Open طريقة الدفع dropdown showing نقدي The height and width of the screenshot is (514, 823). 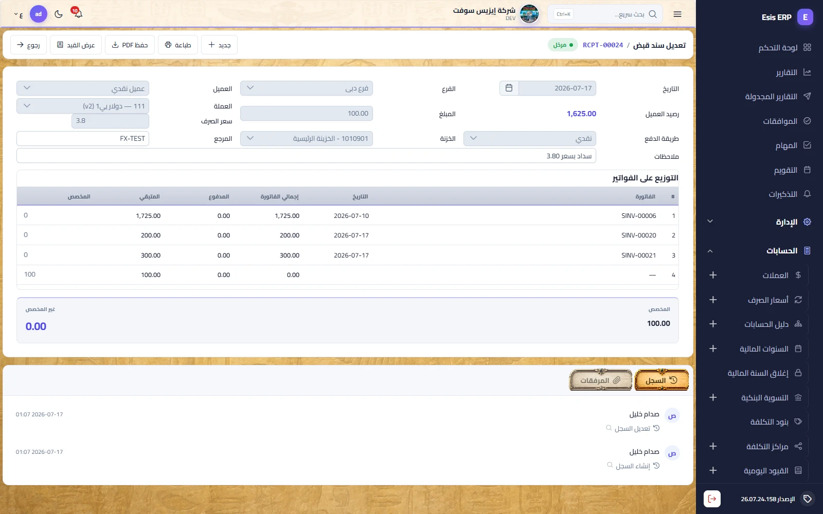530,138
